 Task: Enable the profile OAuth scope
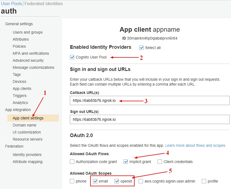[x=203, y=181]
